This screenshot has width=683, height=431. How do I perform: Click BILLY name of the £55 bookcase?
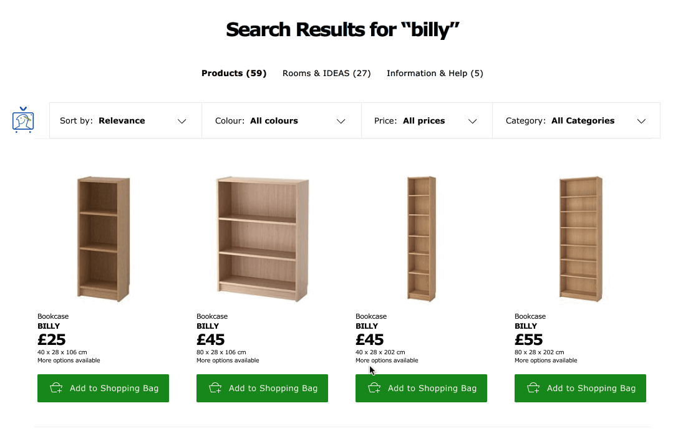click(x=526, y=326)
